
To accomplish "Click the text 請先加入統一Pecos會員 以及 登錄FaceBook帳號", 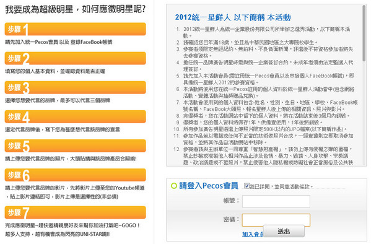I will pos(59,42).
